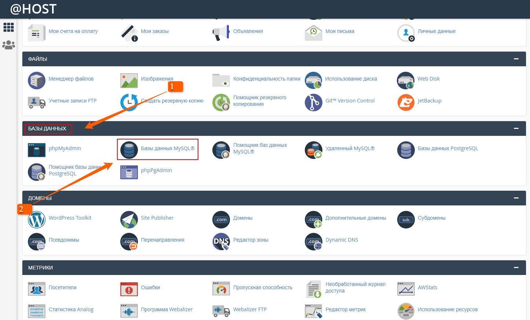Click the user manager icon in sidebar
Image resolution: width=530 pixels, height=320 pixels.
click(x=8, y=45)
